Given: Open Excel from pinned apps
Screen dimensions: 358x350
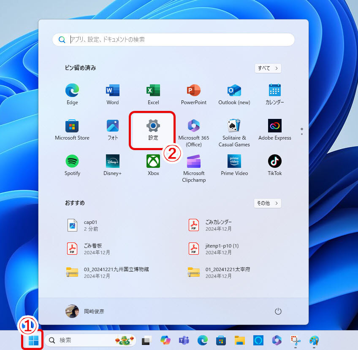Looking at the screenshot, I should (153, 94).
